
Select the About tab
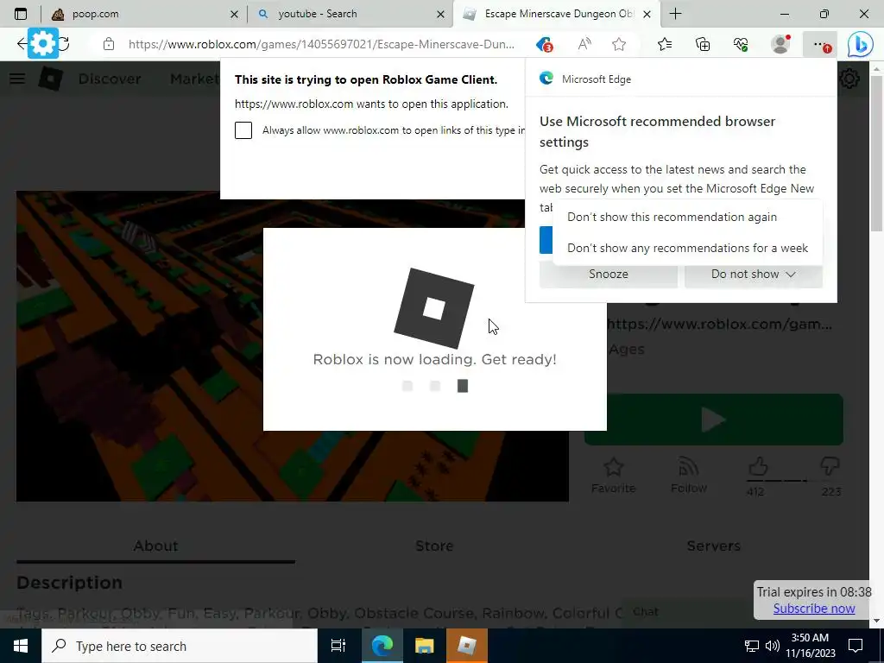point(155,546)
